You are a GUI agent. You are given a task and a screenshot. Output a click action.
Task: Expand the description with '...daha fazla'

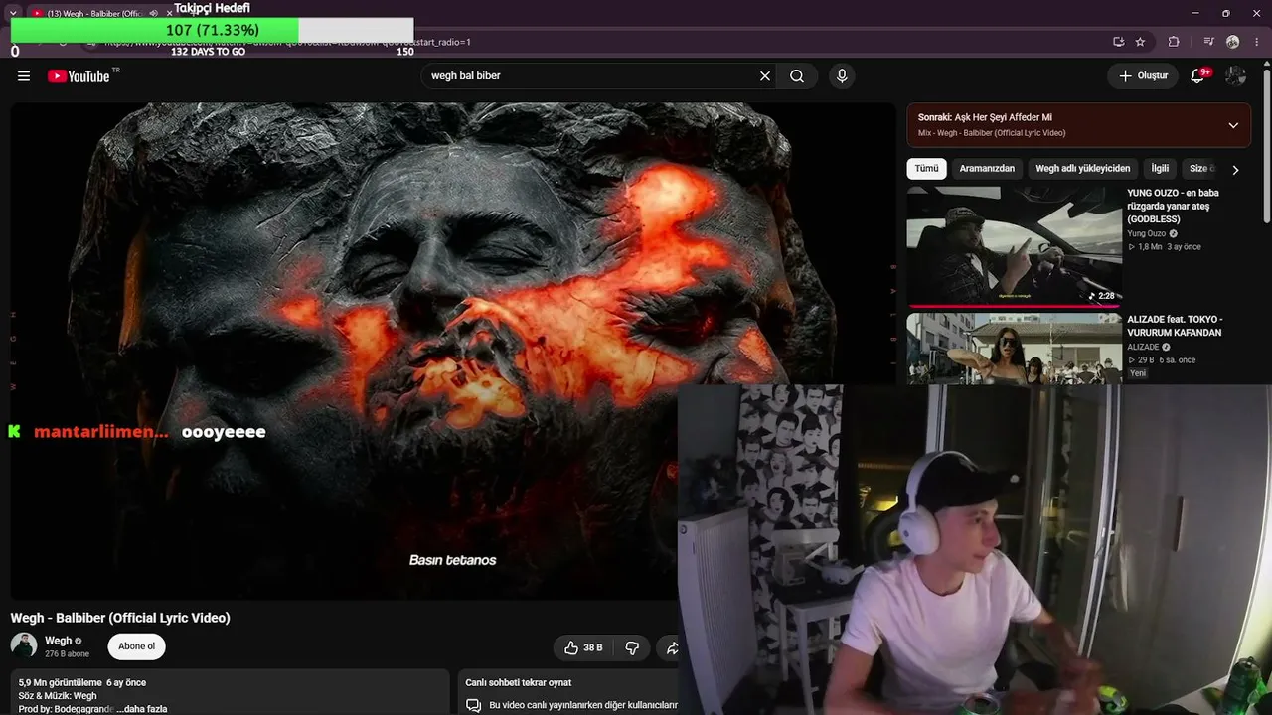pos(142,709)
